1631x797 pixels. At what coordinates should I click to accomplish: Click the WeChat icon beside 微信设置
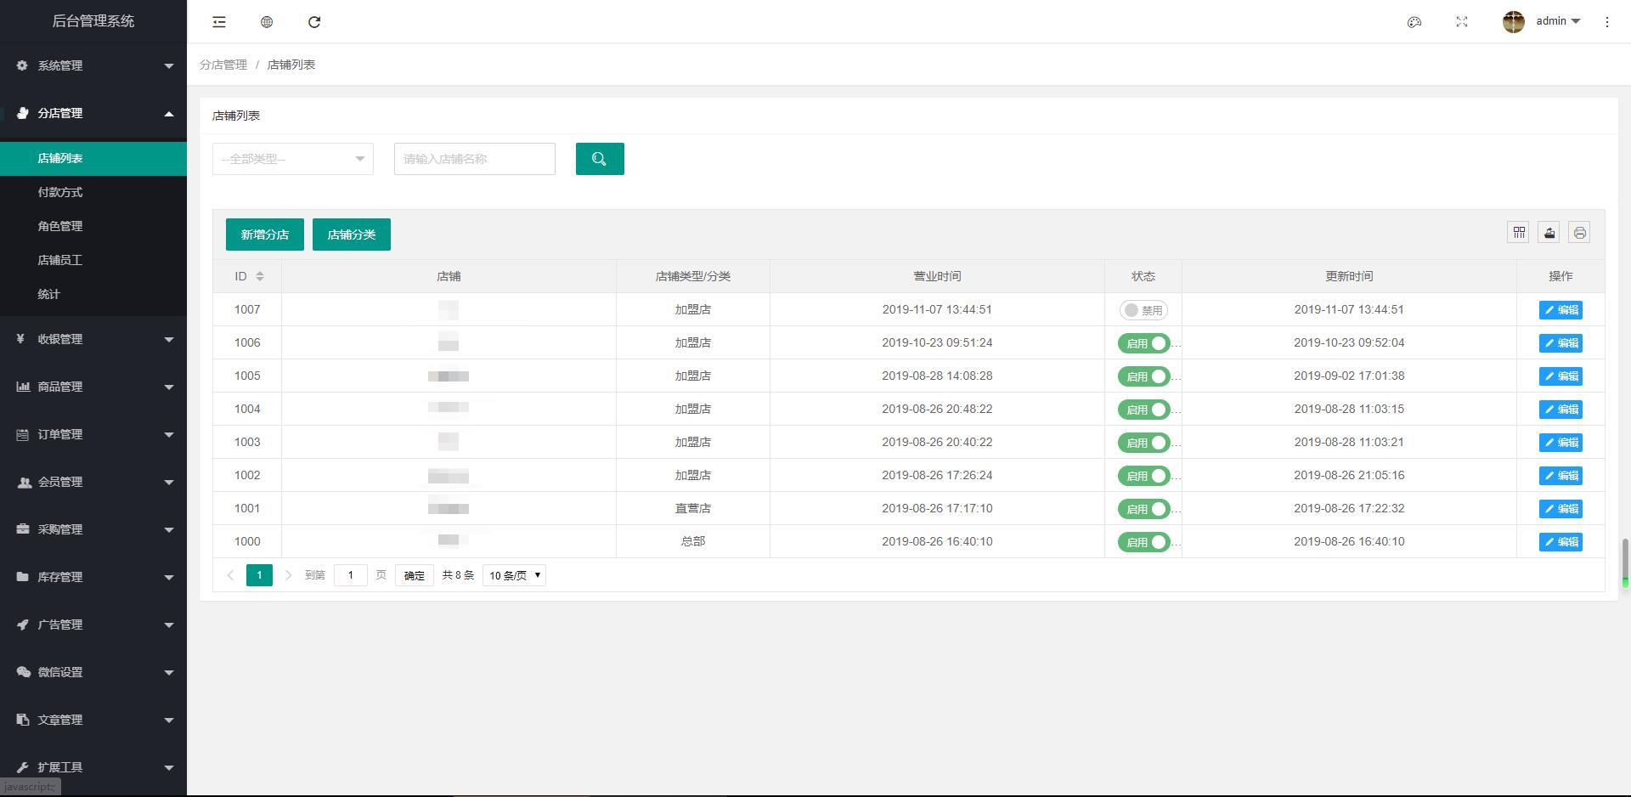tap(23, 672)
